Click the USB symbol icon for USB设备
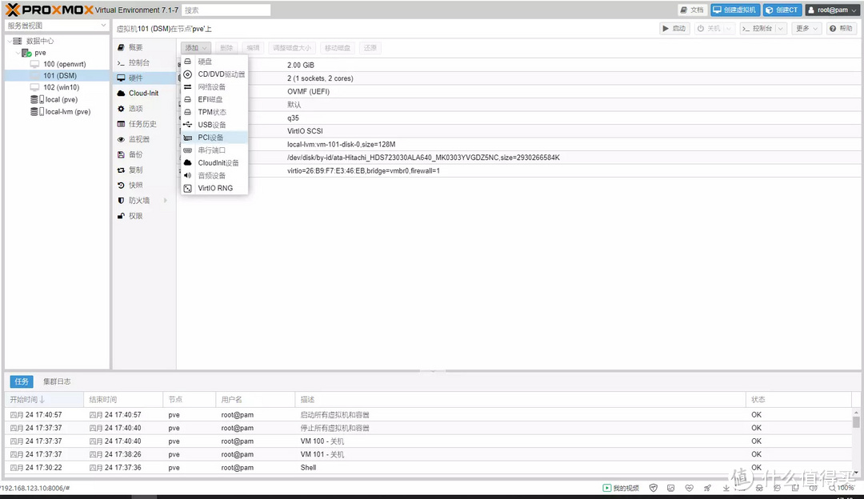The image size is (864, 499). click(x=187, y=125)
